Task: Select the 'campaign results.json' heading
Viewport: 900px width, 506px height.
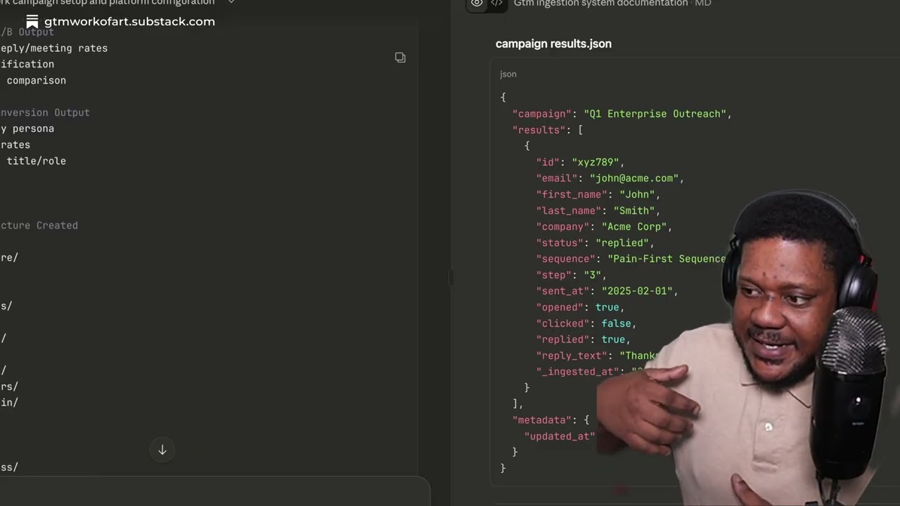Action: [553, 44]
